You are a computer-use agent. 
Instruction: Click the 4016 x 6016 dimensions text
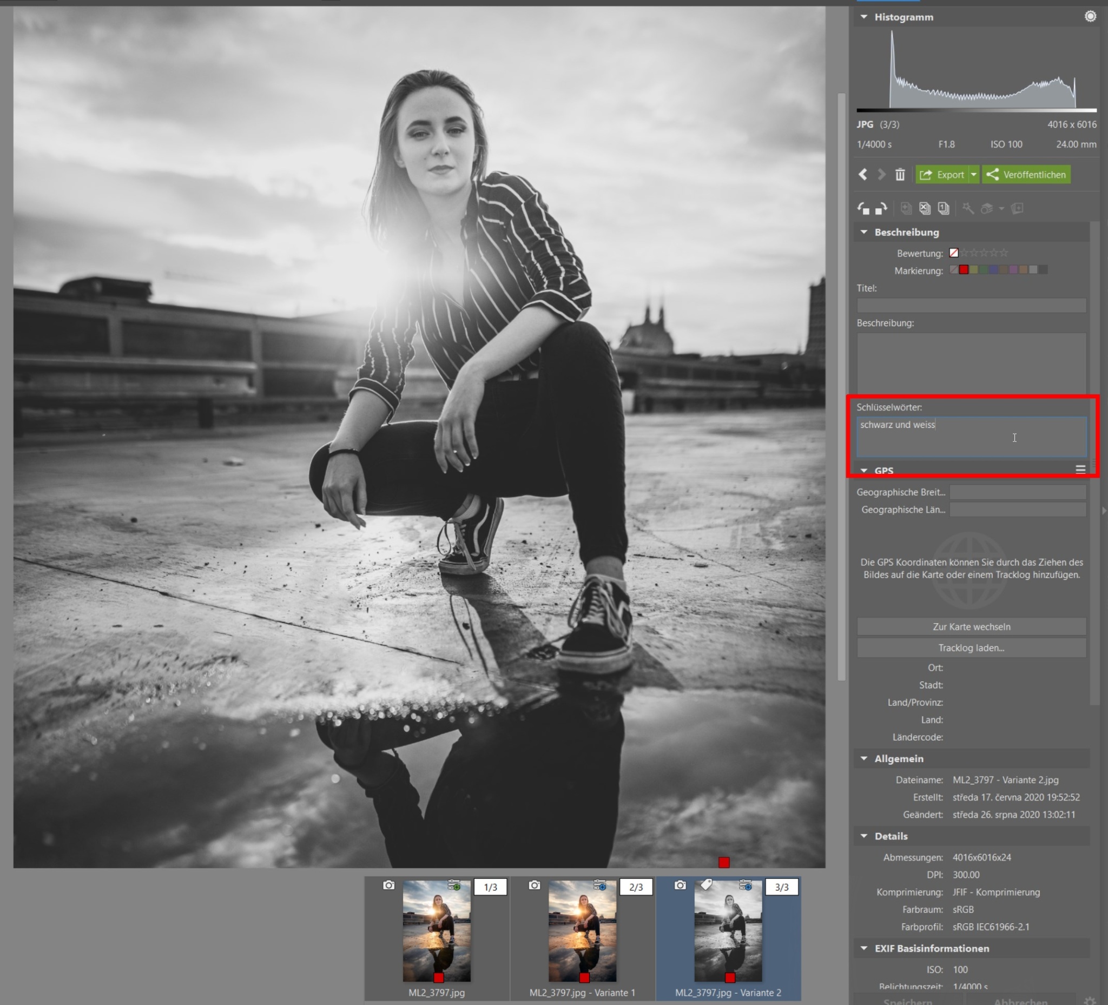1071,124
